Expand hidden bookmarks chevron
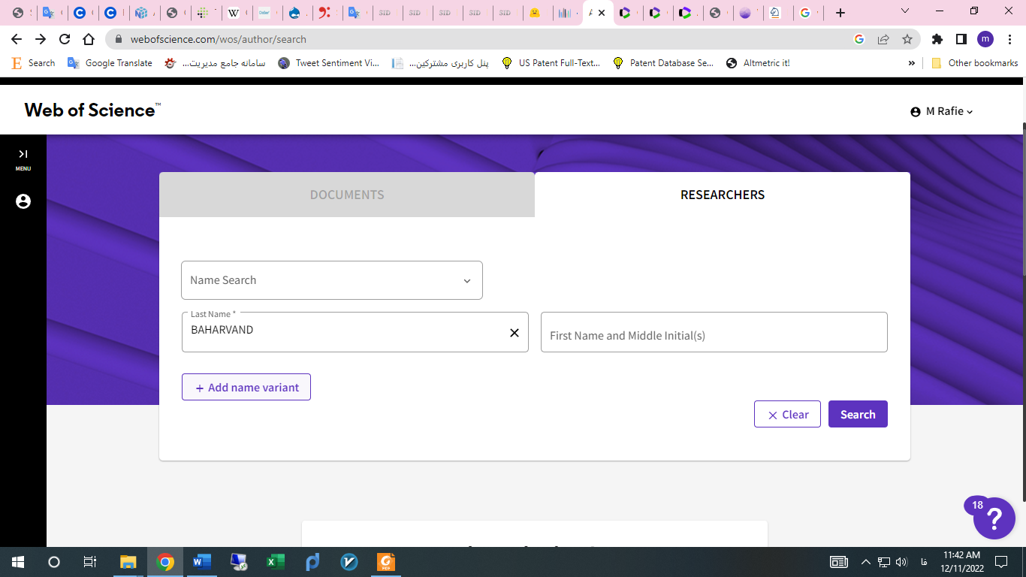The height and width of the screenshot is (577, 1026). (912, 63)
